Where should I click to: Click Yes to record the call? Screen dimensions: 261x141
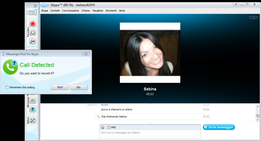pyautogui.click(x=59, y=87)
